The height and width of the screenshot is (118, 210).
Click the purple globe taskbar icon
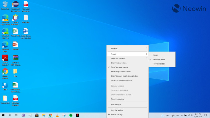point(23,115)
